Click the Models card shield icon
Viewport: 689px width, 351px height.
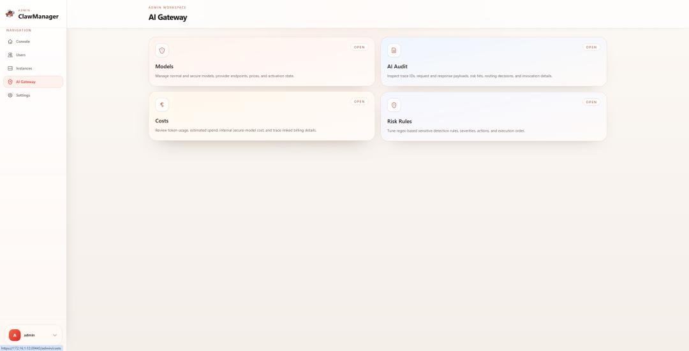(x=162, y=50)
